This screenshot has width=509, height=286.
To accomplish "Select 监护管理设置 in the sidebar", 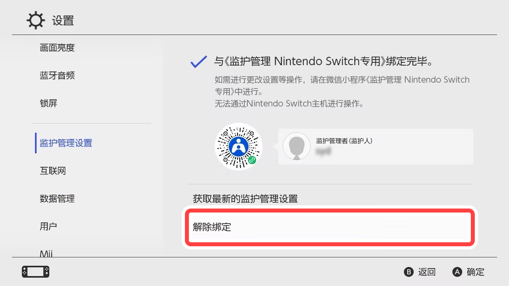I will (66, 143).
